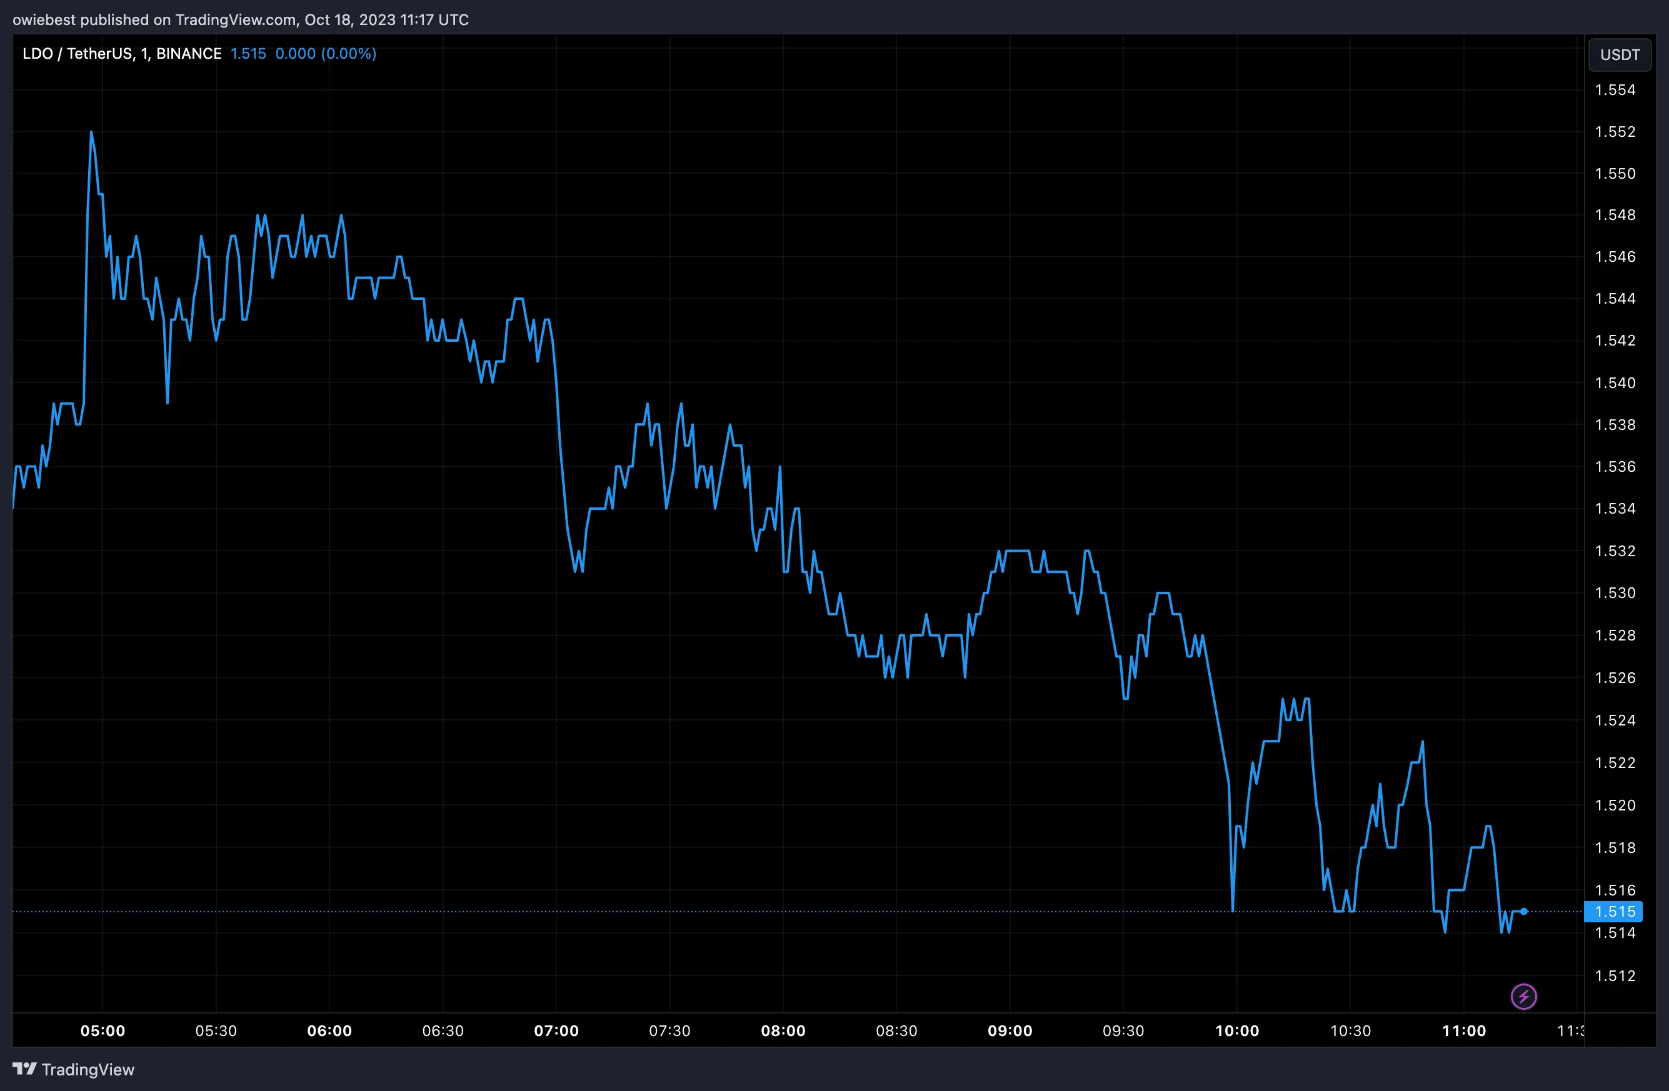Click the TradingView logo icon

point(24,1069)
